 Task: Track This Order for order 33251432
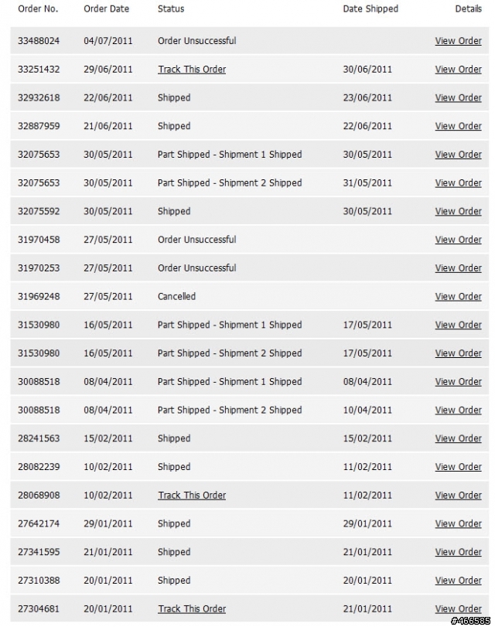point(192,69)
